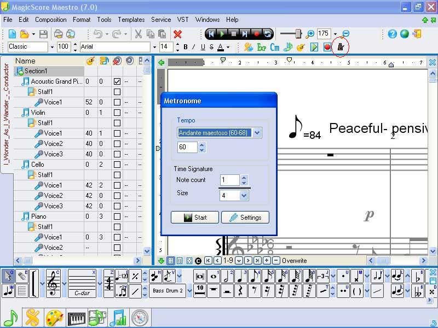Open the Classic style dropdown

52,47
